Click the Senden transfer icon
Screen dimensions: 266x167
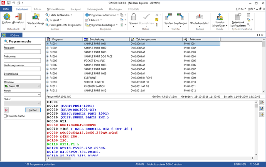[x=168, y=17]
